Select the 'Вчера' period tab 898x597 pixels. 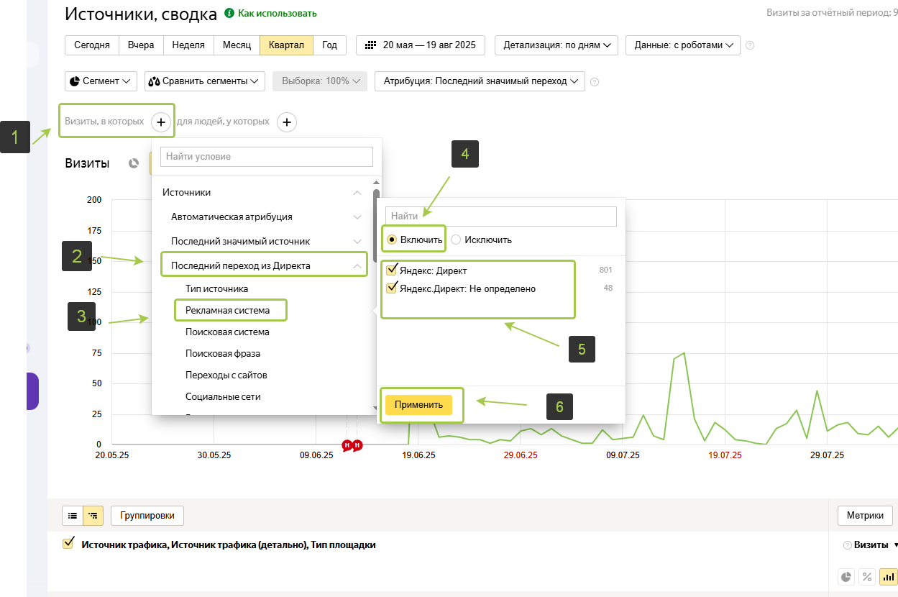141,45
